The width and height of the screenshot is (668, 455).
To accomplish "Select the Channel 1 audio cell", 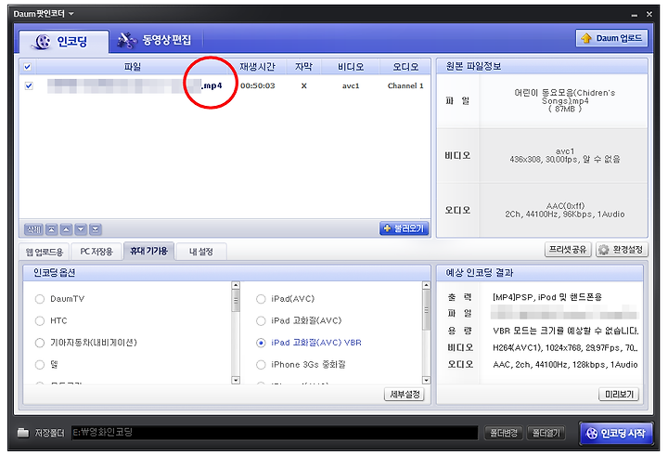I will coord(405,85).
